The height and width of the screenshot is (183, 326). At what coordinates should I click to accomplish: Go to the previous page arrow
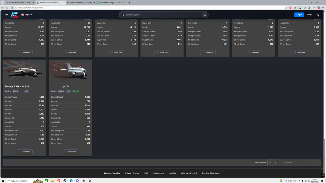point(305,162)
